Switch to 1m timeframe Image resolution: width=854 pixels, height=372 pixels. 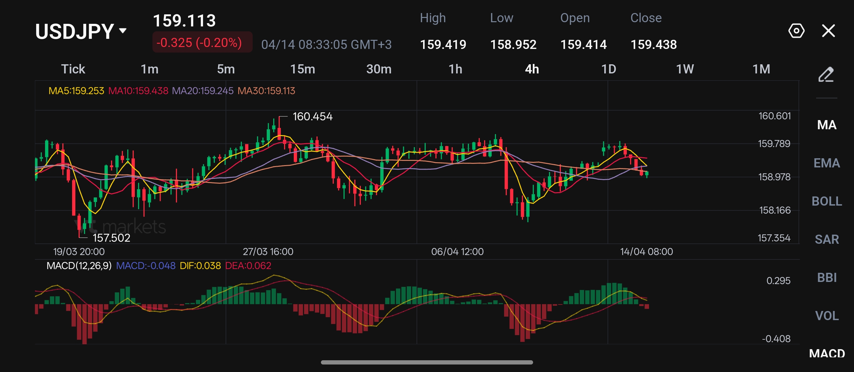[150, 69]
